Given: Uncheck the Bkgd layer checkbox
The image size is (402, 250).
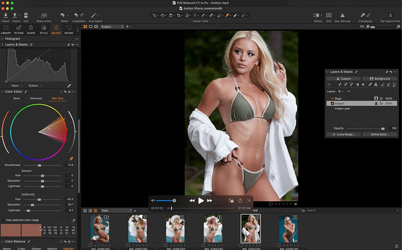Looking at the screenshot, I should [333, 98].
